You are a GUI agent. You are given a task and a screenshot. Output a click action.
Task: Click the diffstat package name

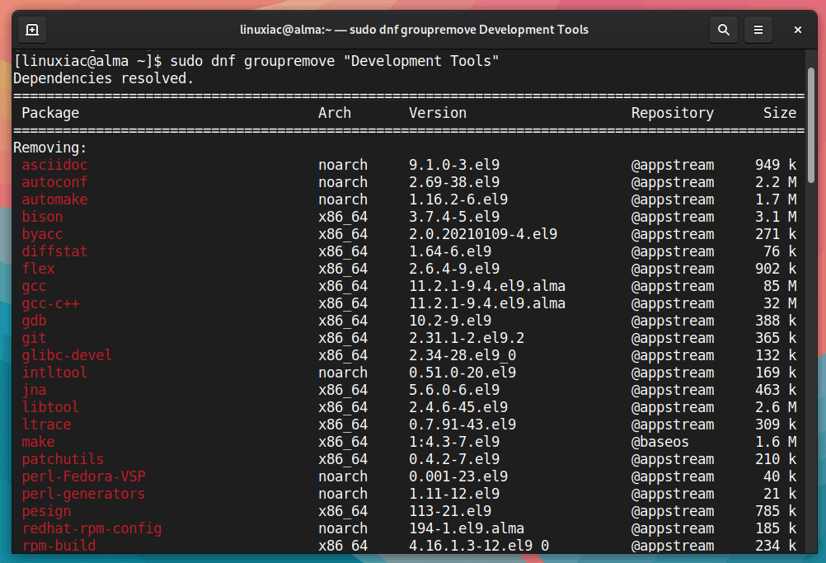54,251
